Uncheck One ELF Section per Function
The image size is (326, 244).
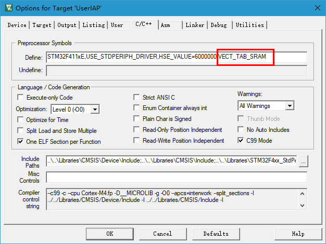pyautogui.click(x=20, y=142)
